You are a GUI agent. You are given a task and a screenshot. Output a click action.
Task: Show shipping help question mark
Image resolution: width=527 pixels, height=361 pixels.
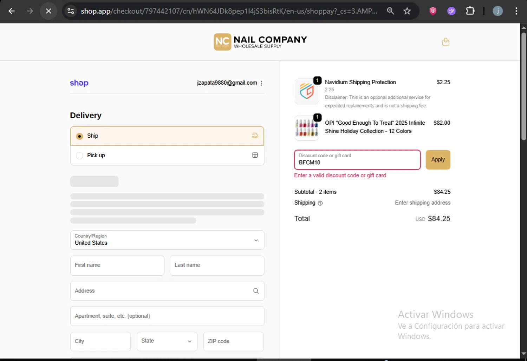[x=320, y=203]
